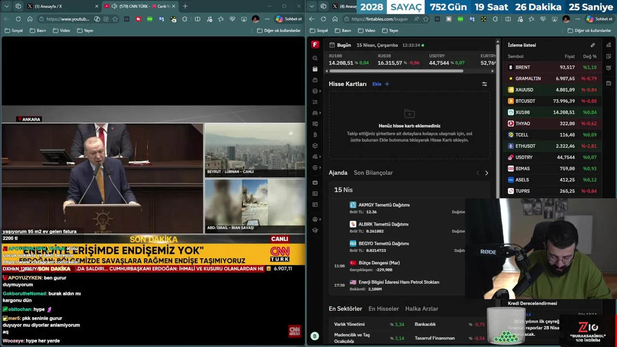Open Video bookmarks folder in fintables window
617x347 pixels.
click(366, 30)
